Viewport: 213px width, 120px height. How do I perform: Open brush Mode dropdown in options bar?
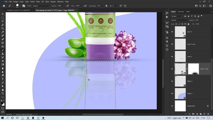[x=41, y=6]
